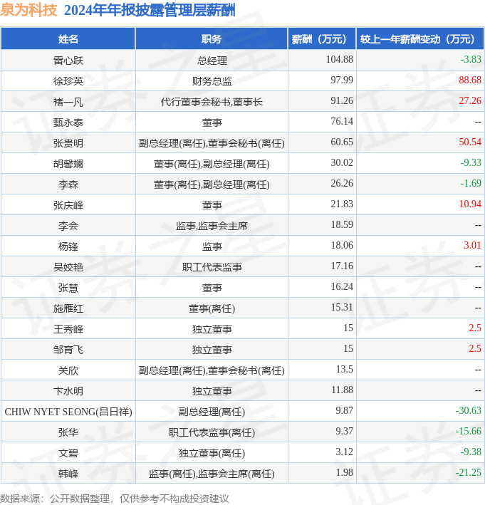Select the name 褚一凡
This screenshot has width=485, height=505.
click(68, 102)
